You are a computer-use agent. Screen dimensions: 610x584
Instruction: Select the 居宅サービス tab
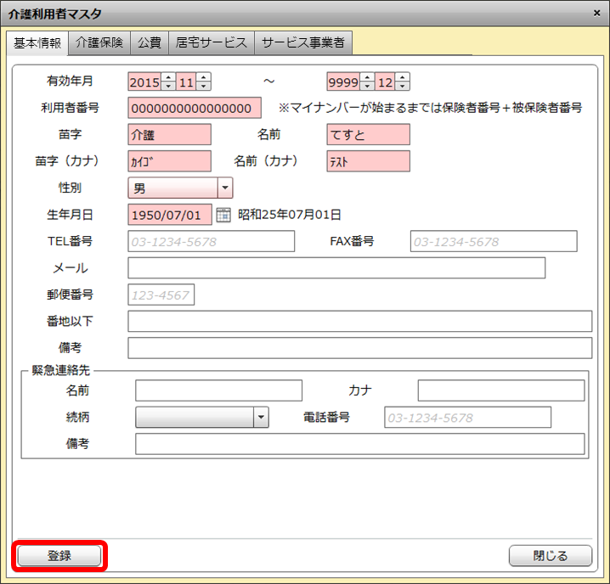click(212, 42)
